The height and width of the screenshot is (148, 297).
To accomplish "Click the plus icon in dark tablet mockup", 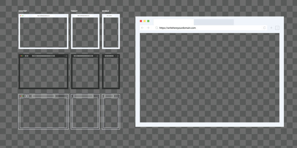I will coord(95,56).
